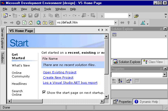The image size is (168, 111).
Task: Click Headlines in the sidebar
Action: pyautogui.click(x=19, y=84)
